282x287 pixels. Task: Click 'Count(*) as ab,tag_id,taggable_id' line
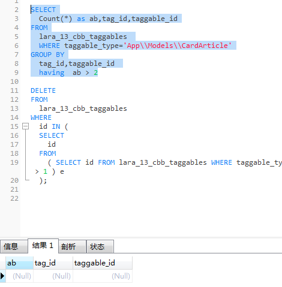coord(108,19)
